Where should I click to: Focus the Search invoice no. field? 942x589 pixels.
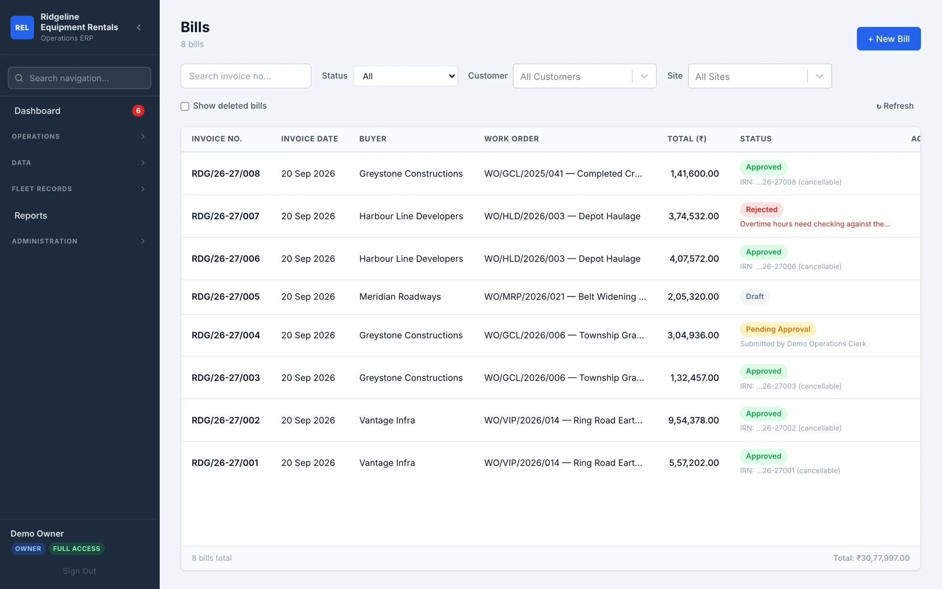[x=246, y=76]
